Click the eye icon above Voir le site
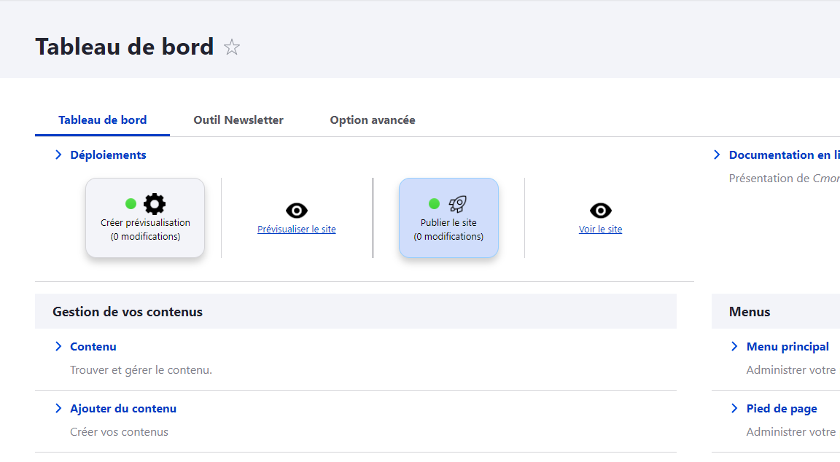840x462 pixels. click(600, 211)
